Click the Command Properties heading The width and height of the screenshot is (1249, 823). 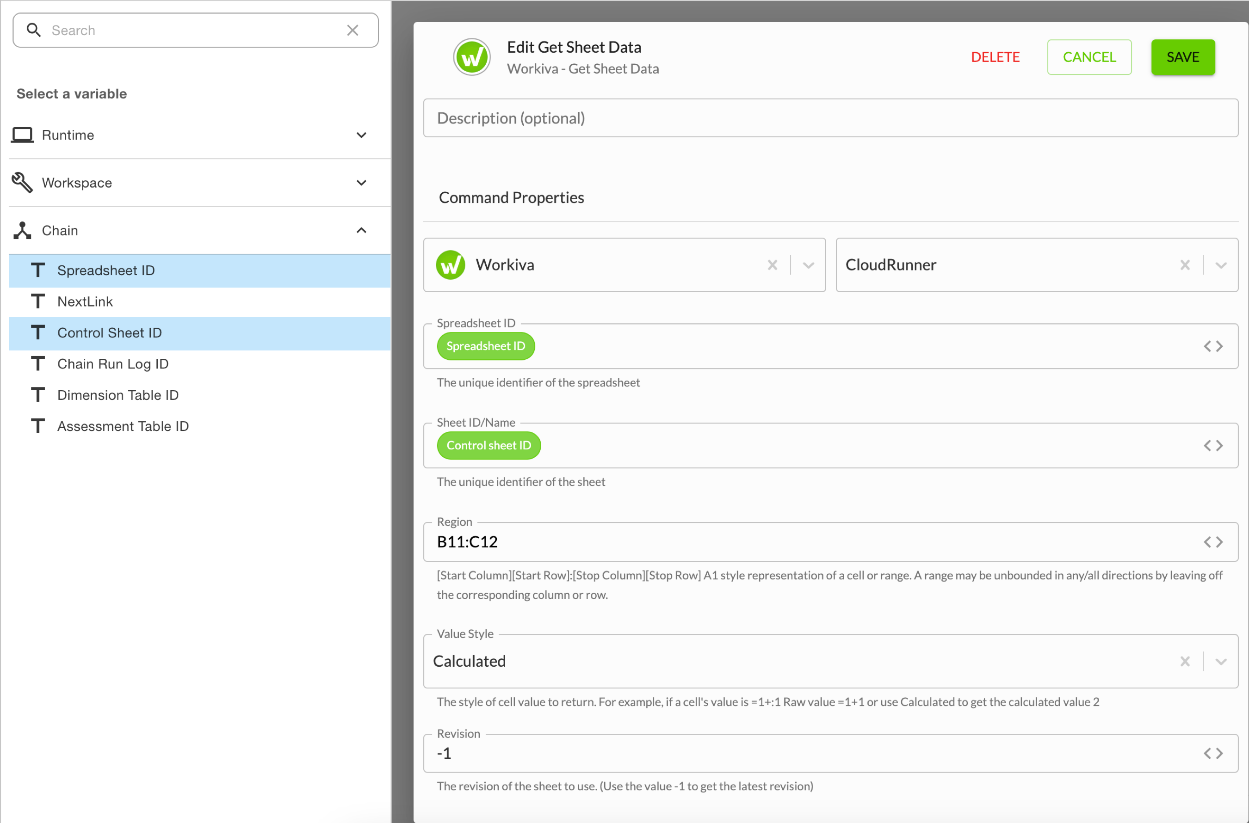(x=511, y=198)
